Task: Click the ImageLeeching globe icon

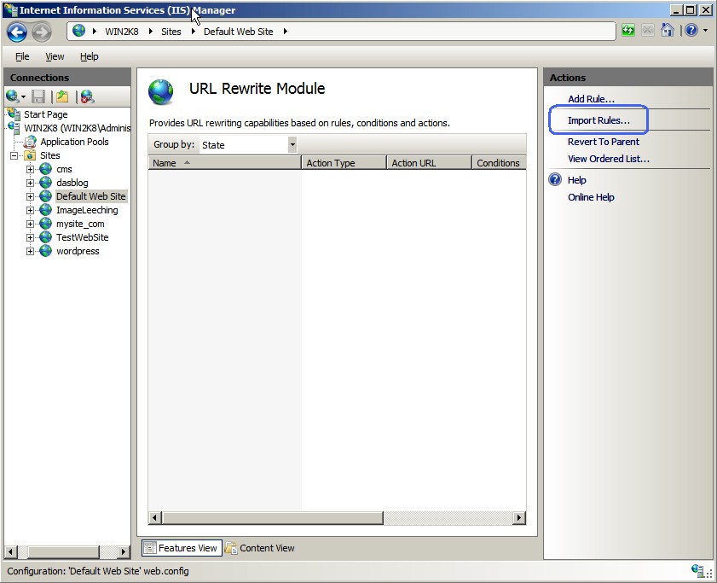Action: tap(45, 210)
